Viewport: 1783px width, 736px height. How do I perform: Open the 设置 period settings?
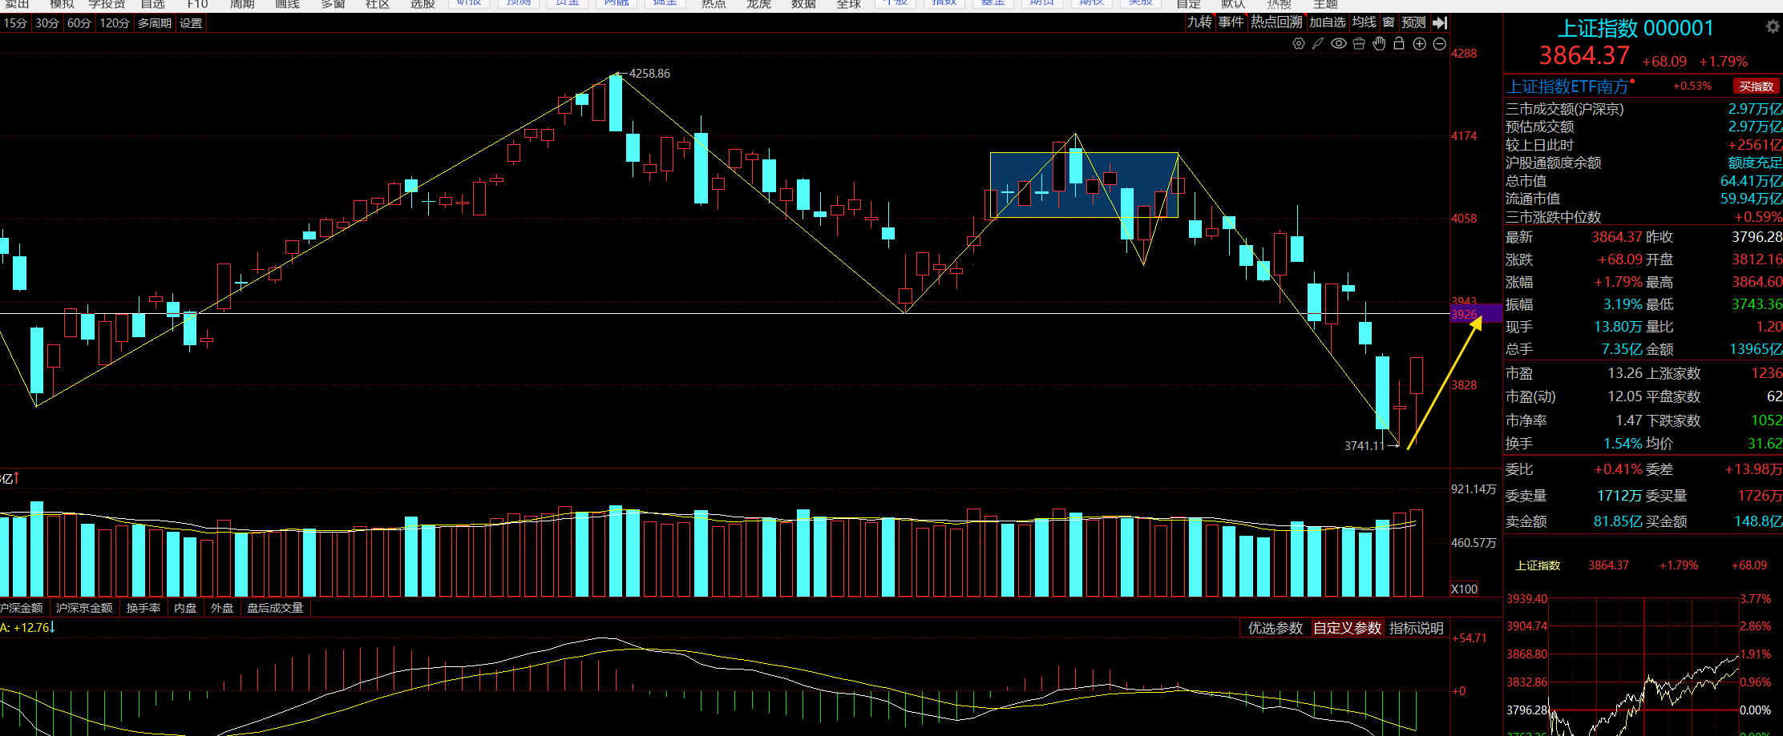coord(191,23)
